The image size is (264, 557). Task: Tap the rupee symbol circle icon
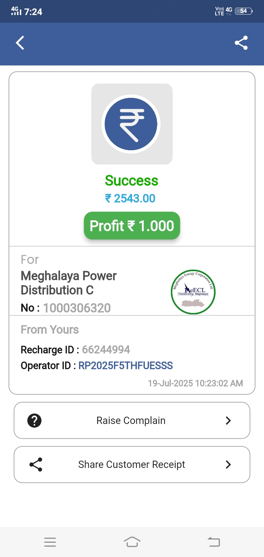[131, 124]
